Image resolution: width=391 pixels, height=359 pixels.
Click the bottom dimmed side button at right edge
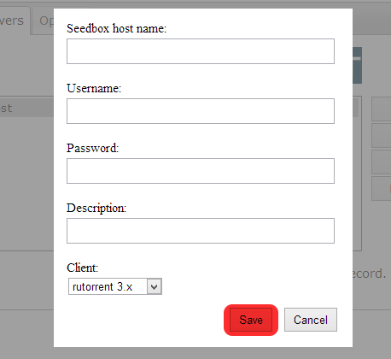coord(382,188)
